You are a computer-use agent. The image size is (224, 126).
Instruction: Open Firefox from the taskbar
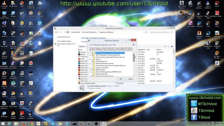pos(24,124)
